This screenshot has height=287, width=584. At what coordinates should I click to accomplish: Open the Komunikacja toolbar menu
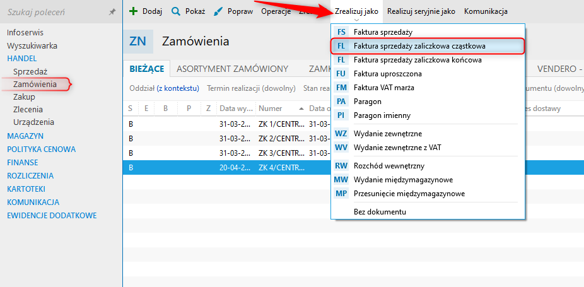point(486,11)
